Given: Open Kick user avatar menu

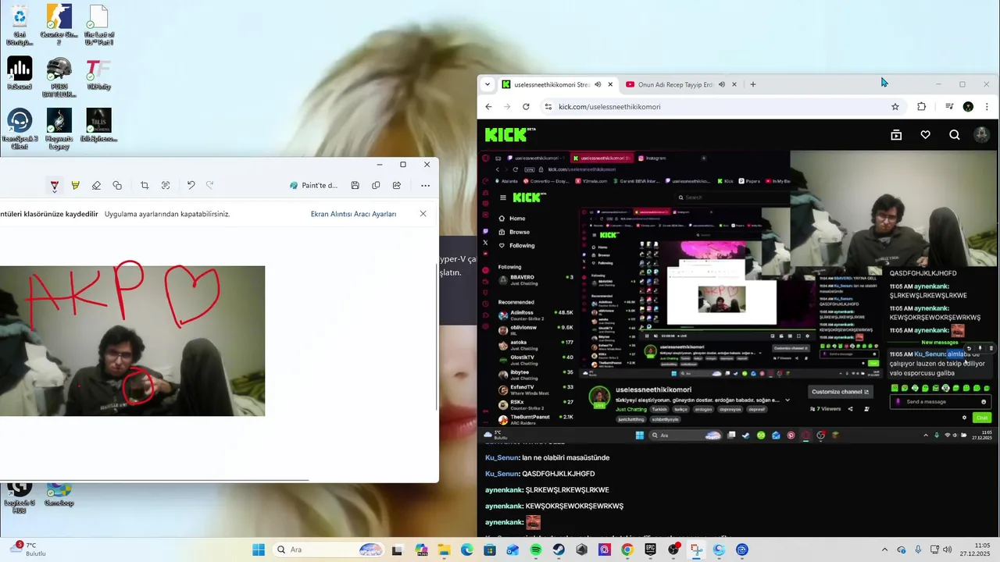Looking at the screenshot, I should coord(981,135).
